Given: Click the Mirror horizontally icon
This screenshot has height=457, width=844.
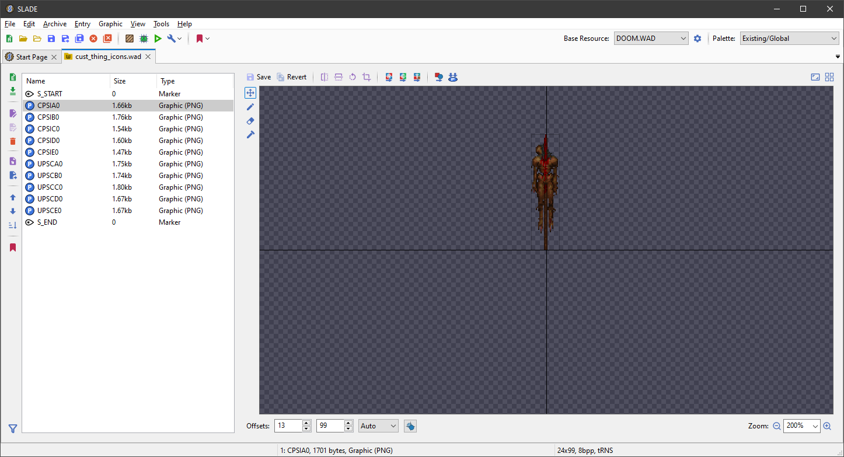Looking at the screenshot, I should (x=325, y=77).
